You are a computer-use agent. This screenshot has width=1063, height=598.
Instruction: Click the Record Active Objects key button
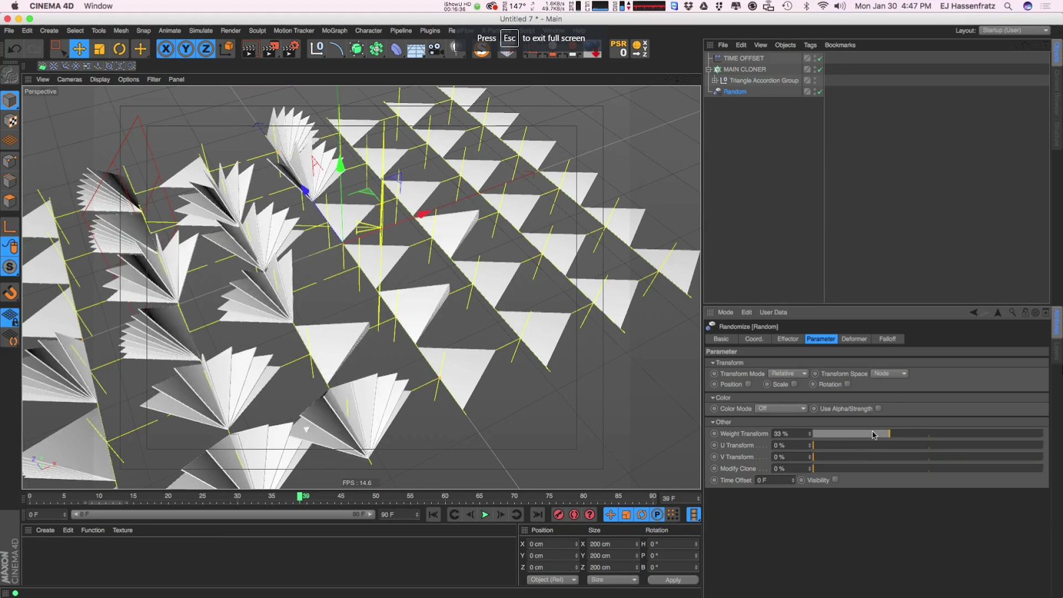tap(559, 514)
